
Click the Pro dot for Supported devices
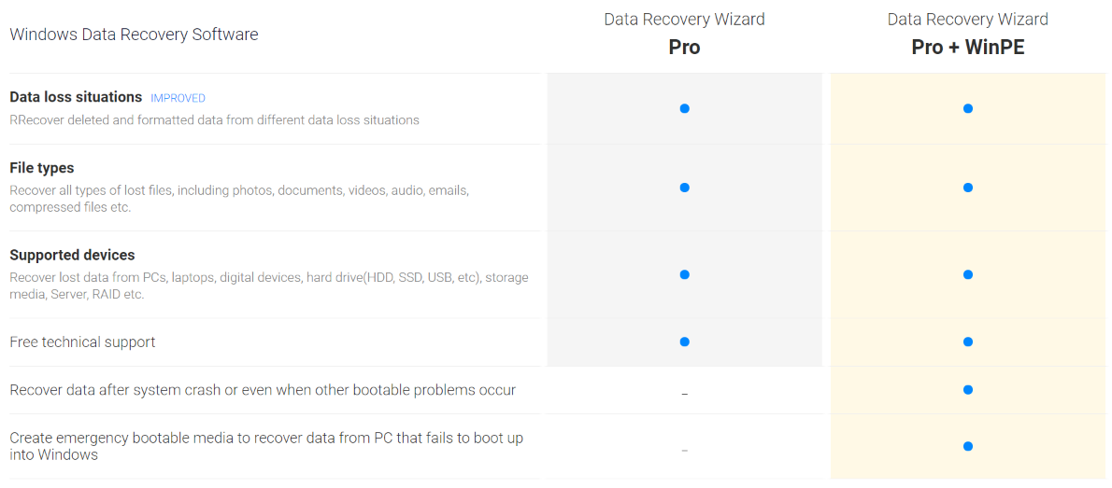(x=684, y=274)
